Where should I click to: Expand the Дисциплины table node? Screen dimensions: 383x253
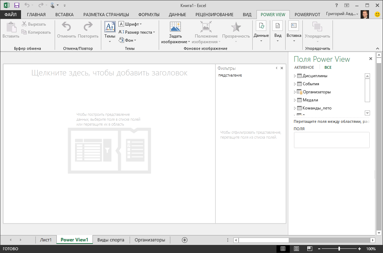click(295, 76)
